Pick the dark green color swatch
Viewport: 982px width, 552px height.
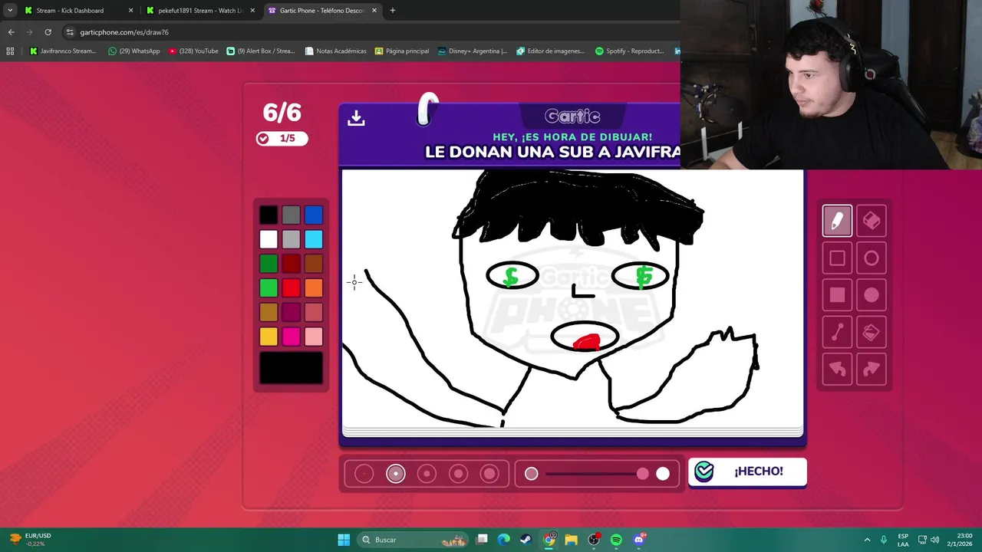tap(269, 264)
